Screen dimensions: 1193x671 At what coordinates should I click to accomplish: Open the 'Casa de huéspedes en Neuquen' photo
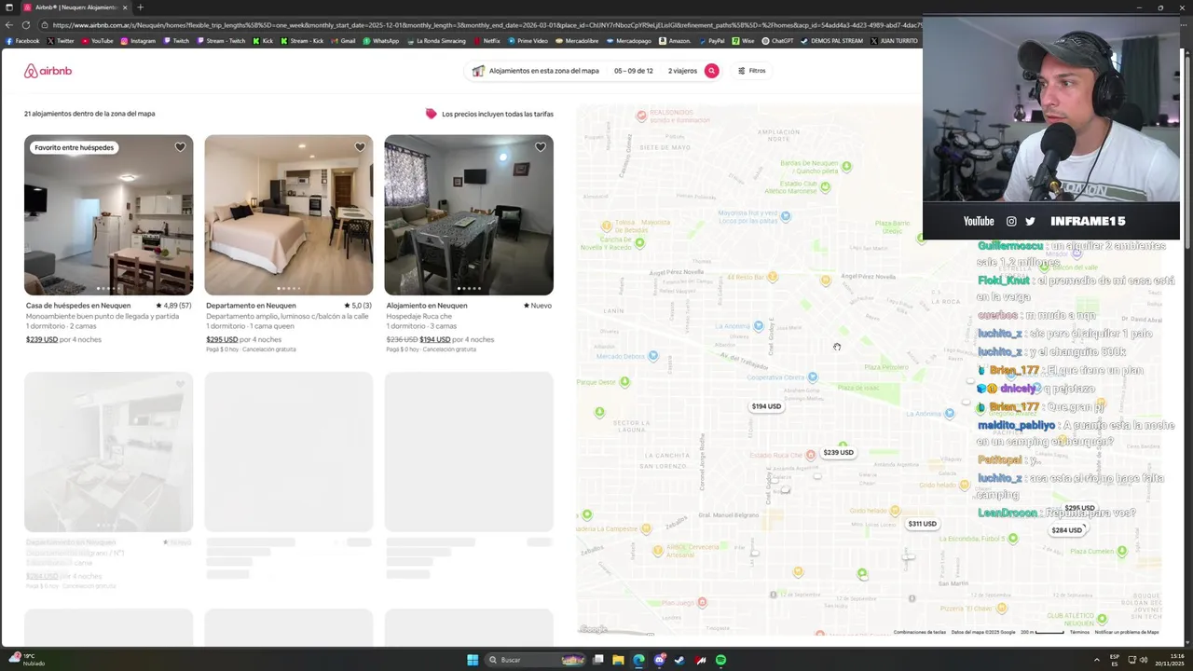tap(108, 215)
